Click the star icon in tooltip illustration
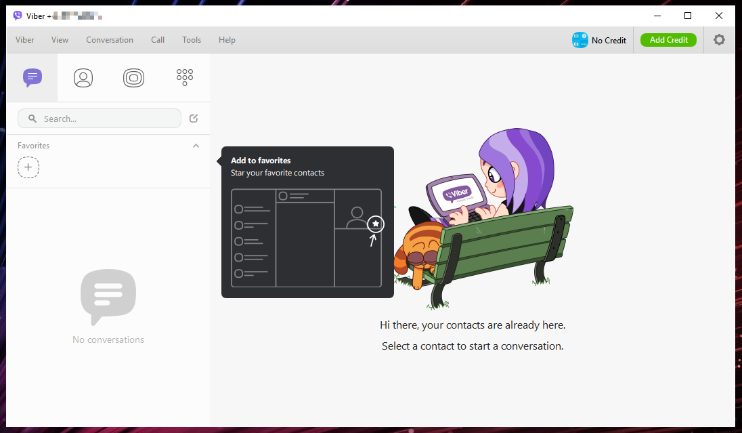 click(x=376, y=224)
